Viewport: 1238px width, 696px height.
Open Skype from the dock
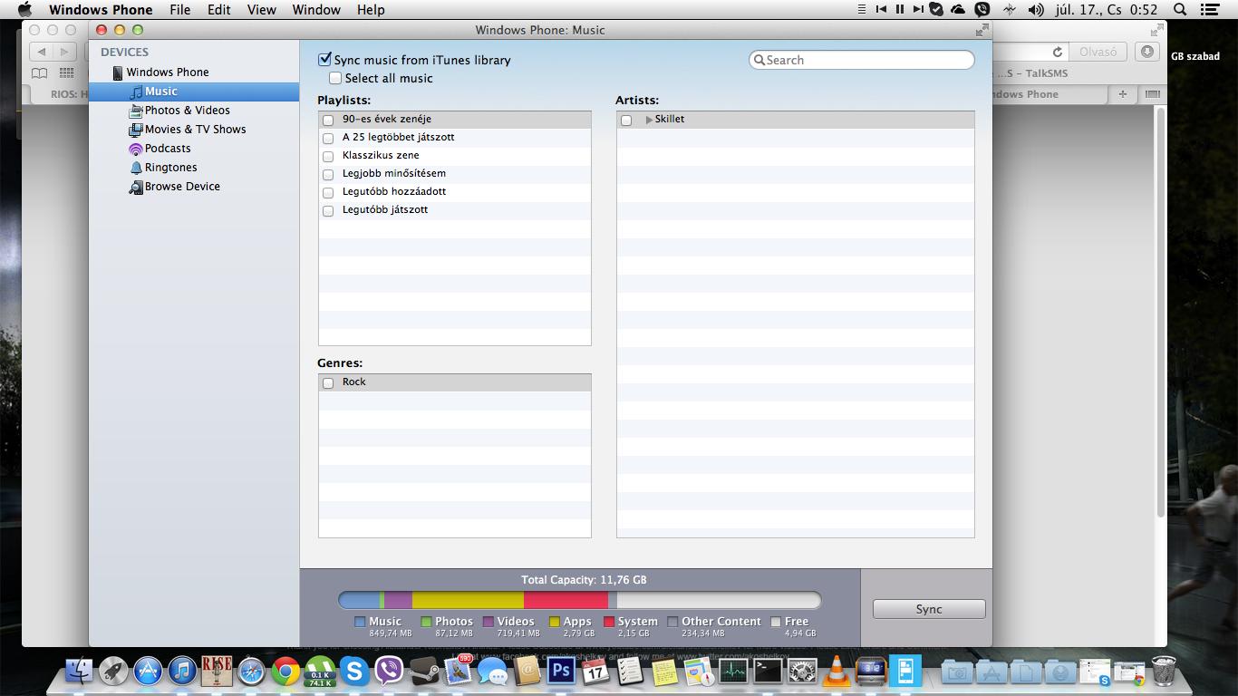[354, 671]
